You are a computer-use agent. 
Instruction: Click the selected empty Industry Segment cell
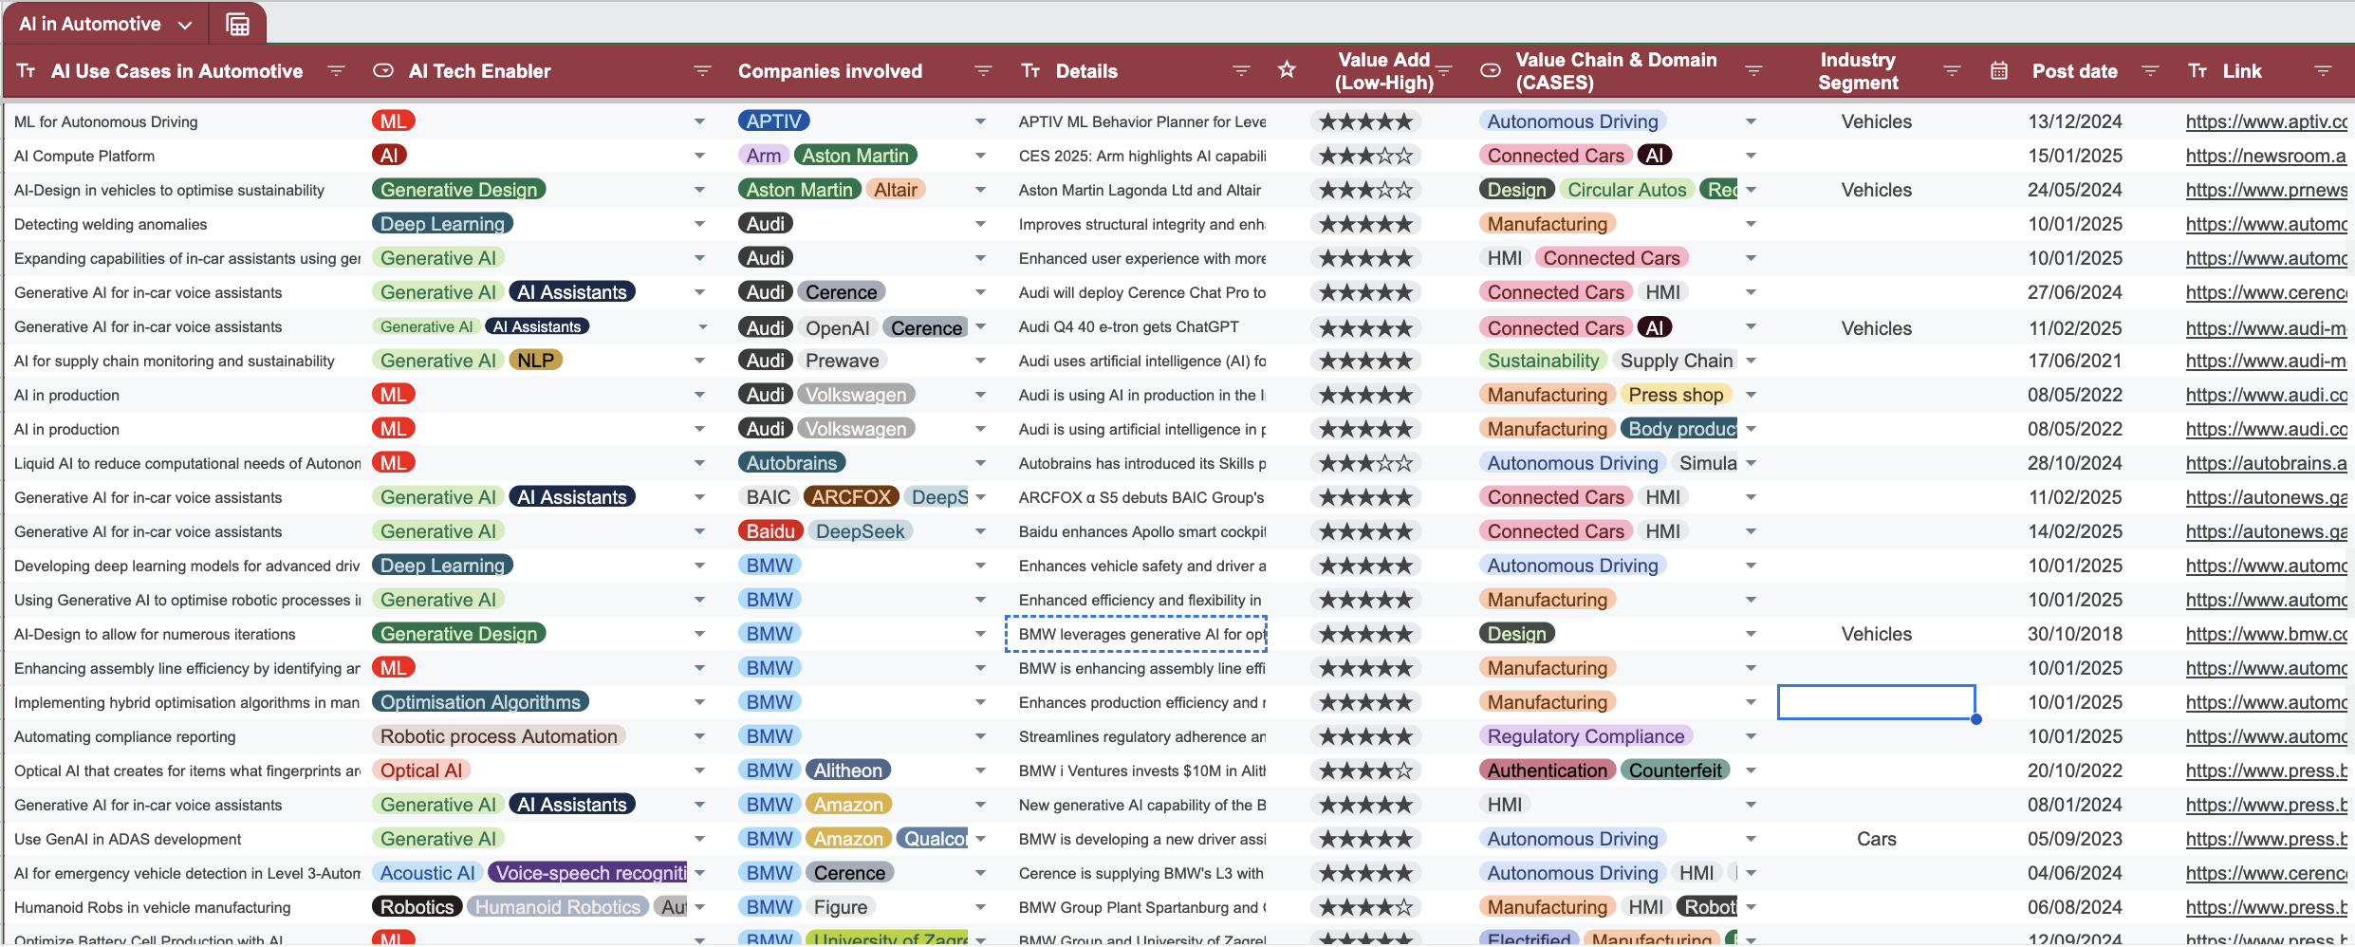pyautogui.click(x=1876, y=702)
